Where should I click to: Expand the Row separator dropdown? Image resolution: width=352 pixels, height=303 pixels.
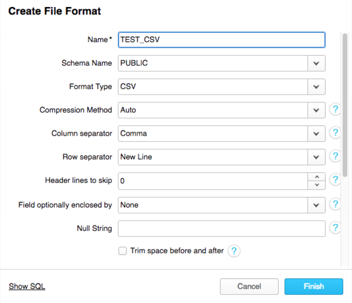pos(316,157)
